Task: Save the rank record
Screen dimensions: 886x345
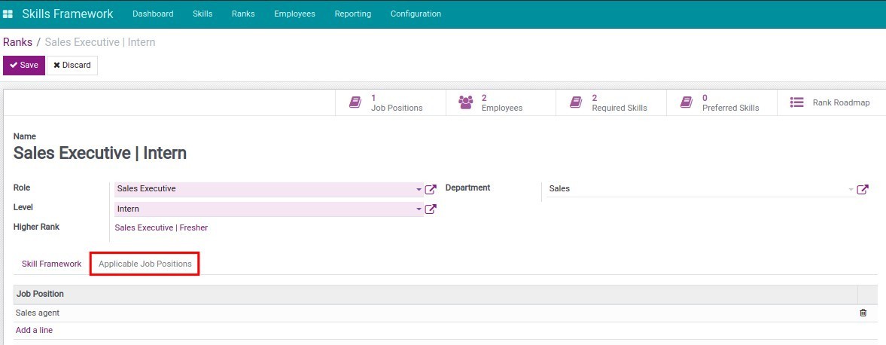Action: (24, 66)
